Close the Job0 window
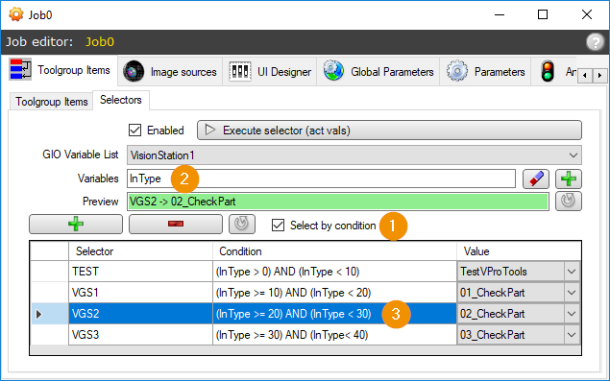The width and height of the screenshot is (610, 381). point(587,14)
